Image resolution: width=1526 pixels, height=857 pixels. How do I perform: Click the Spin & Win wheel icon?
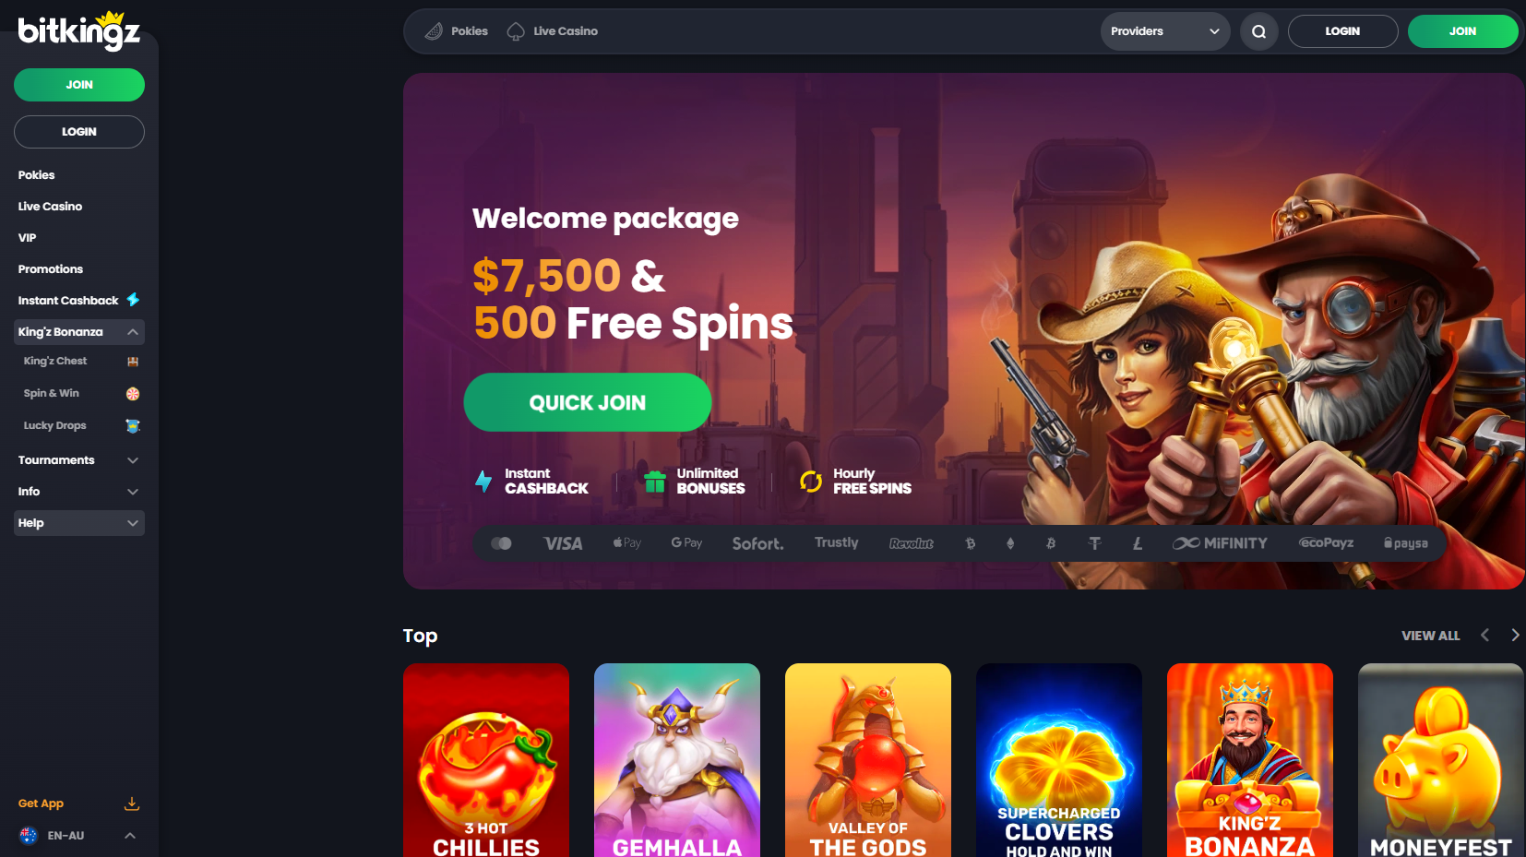point(133,394)
